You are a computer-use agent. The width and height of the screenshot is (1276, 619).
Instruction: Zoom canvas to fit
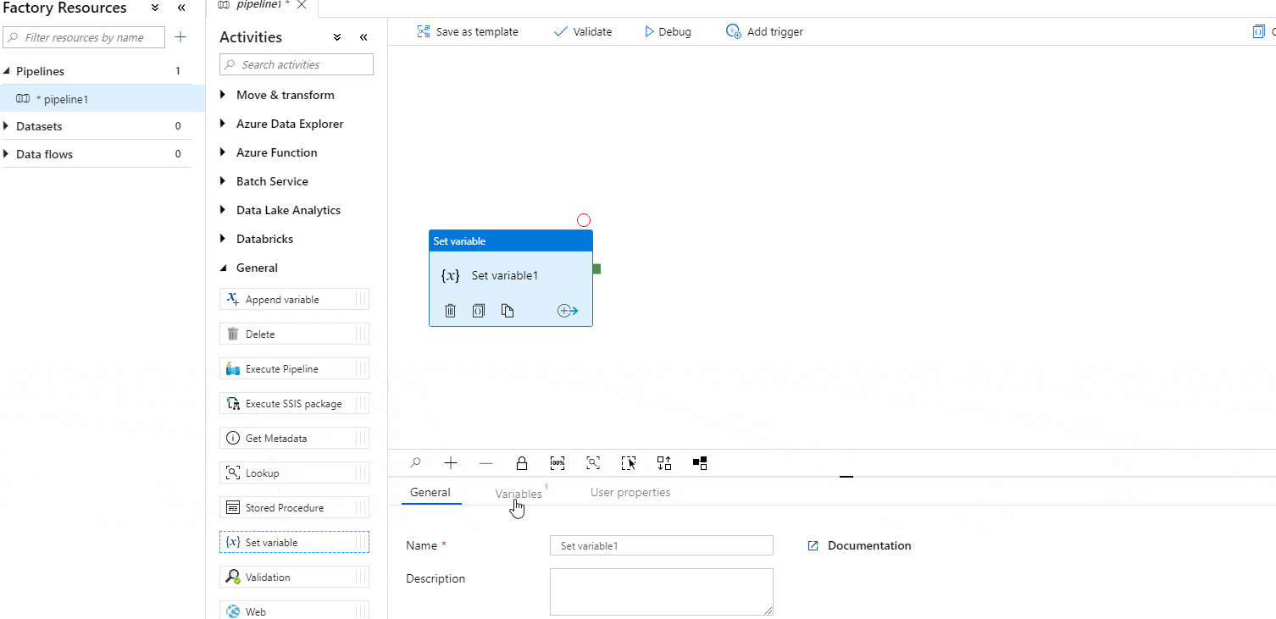pyautogui.click(x=593, y=463)
